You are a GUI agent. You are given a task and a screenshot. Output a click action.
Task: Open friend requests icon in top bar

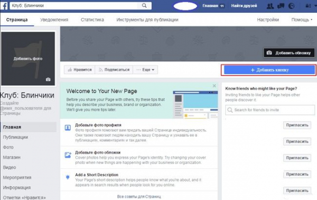270,6
